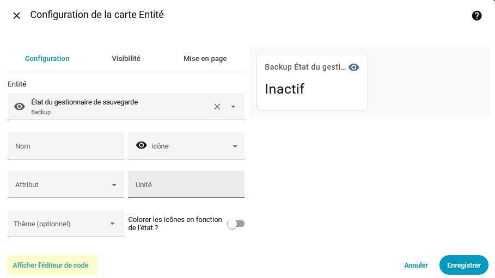Image resolution: width=495 pixels, height=278 pixels.
Task: Open the Thème (optionnel) dropdown
Action: click(112, 224)
